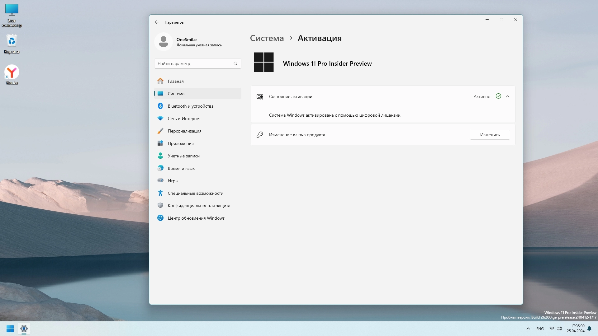Switch ENG input language indicator
Image resolution: width=598 pixels, height=336 pixels.
540,329
